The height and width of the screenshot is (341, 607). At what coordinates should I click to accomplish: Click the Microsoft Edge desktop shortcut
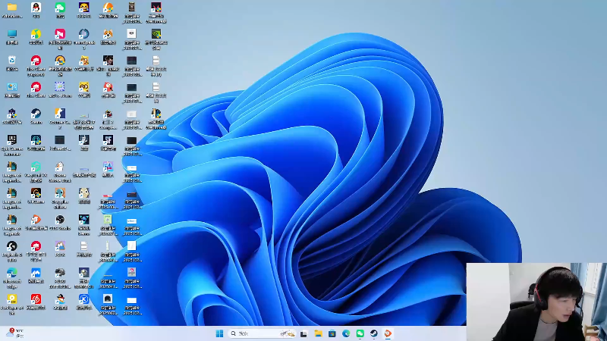(11, 273)
